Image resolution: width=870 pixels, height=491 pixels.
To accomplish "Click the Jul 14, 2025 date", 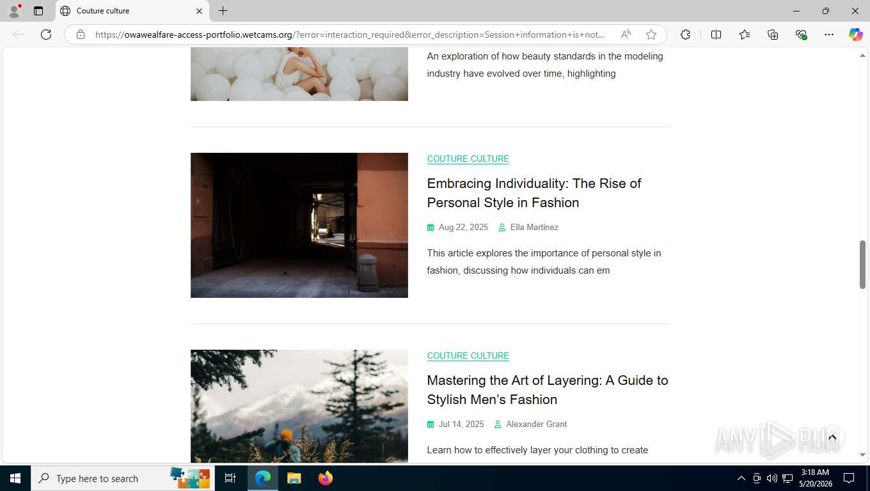I will coord(461,424).
